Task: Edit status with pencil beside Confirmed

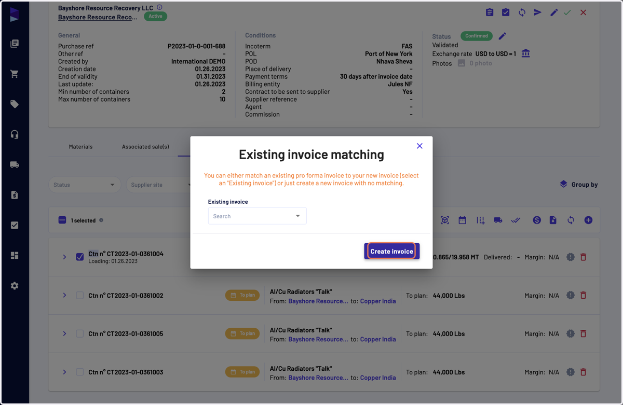Action: tap(502, 36)
